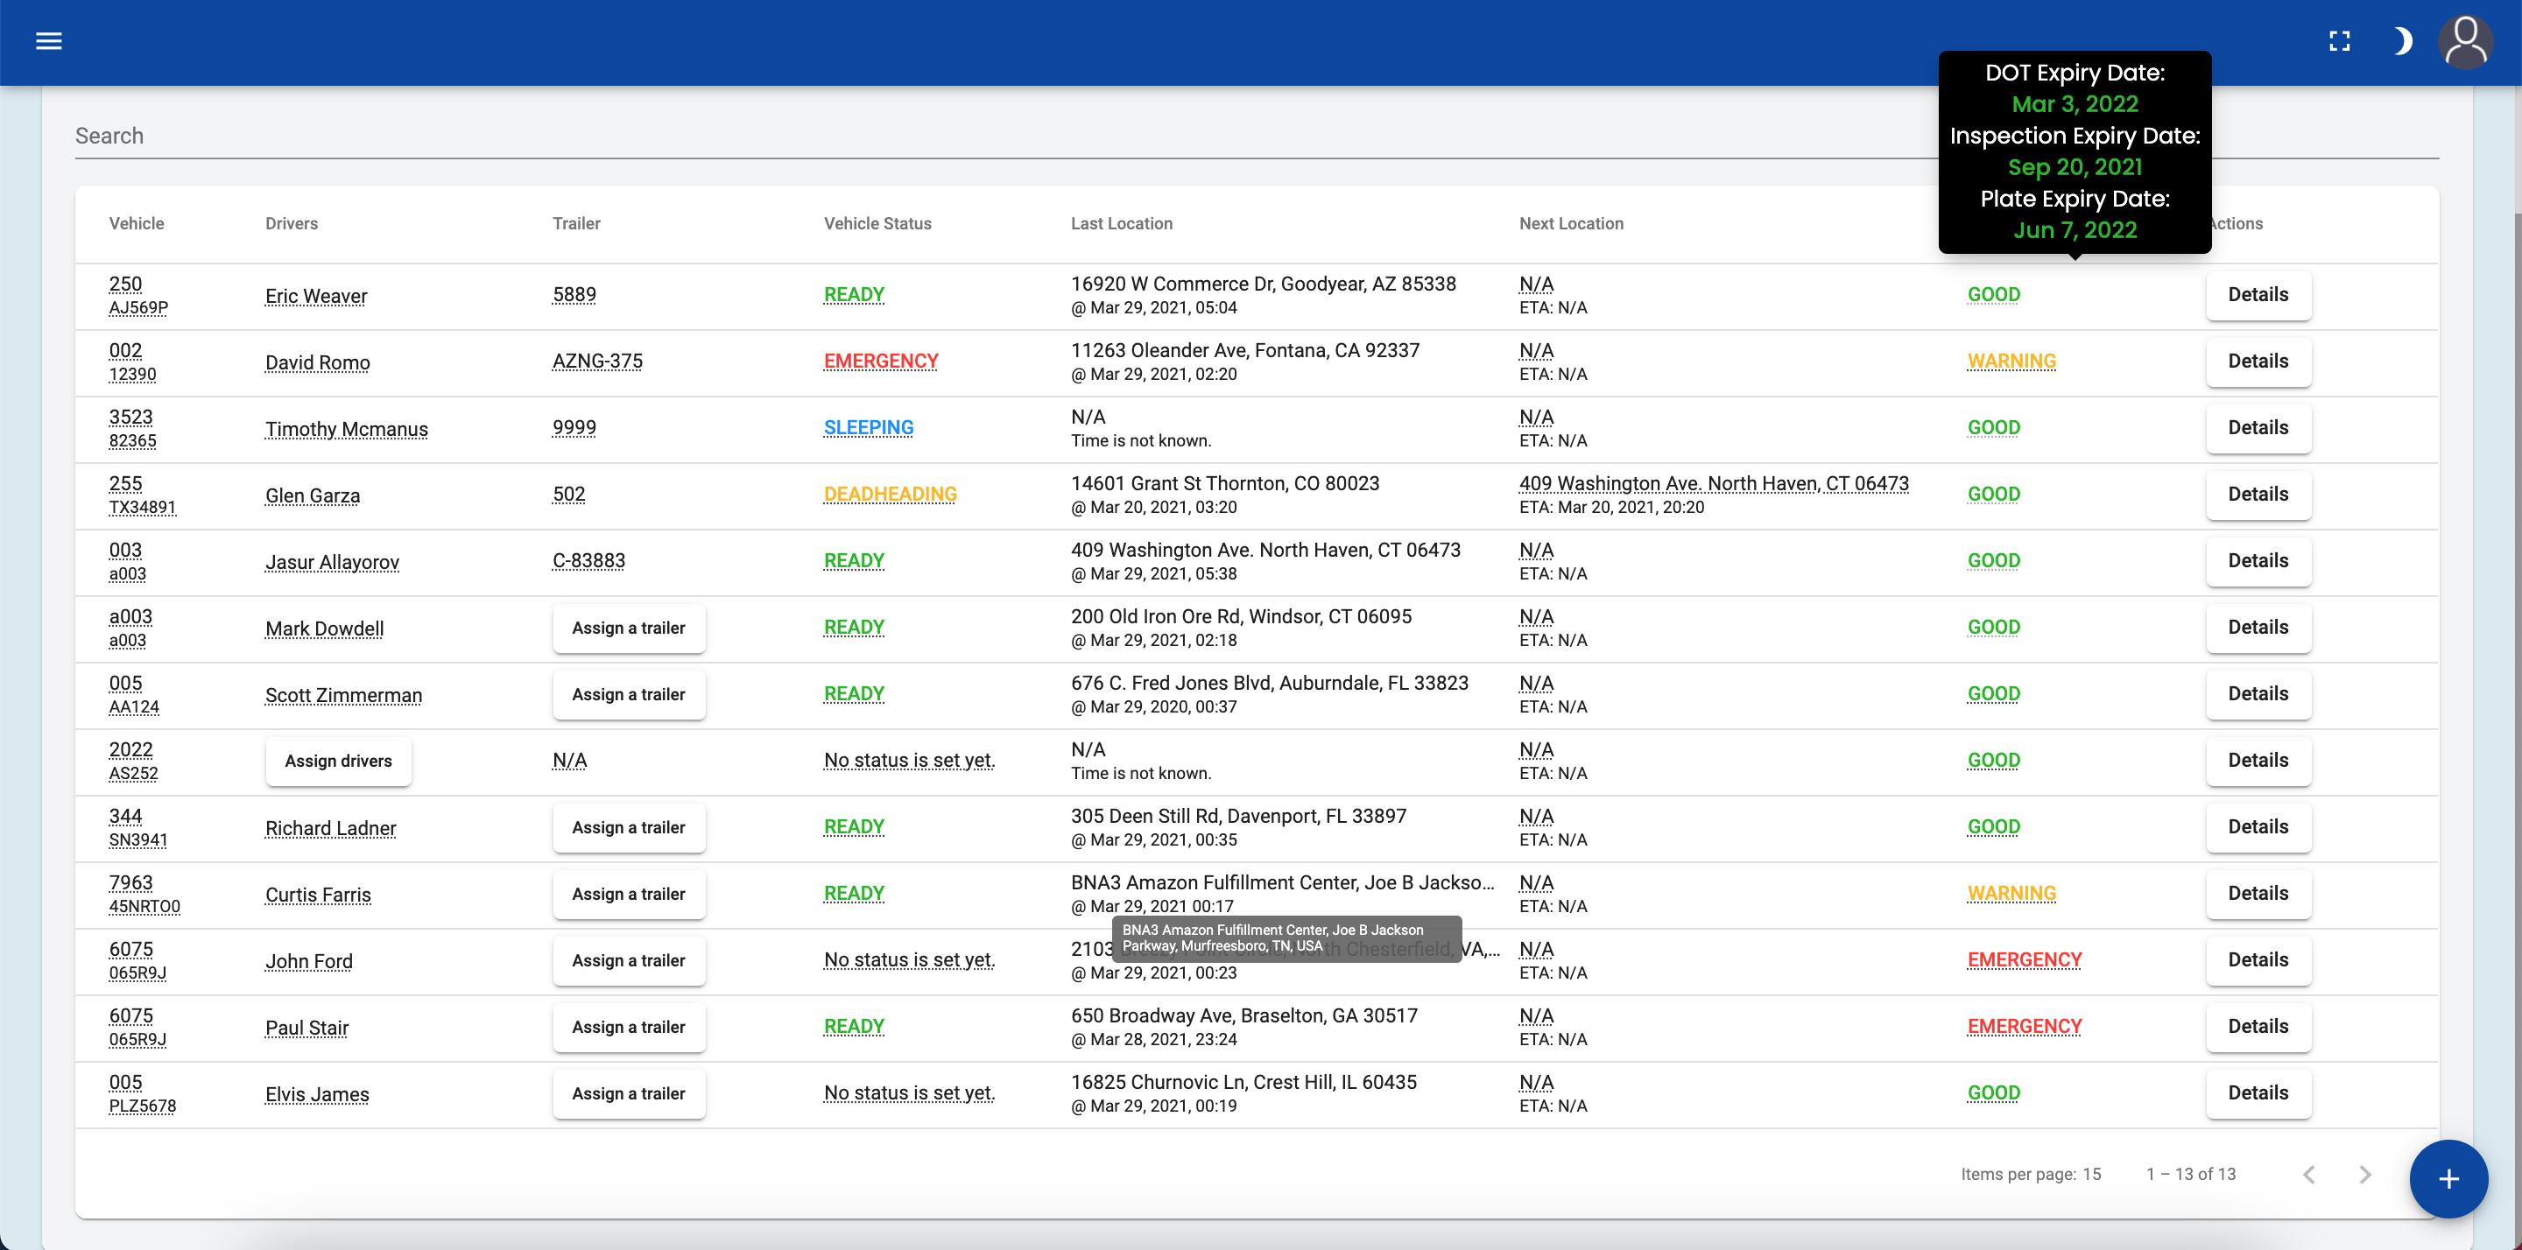Image resolution: width=2522 pixels, height=1250 pixels.
Task: Open David Romo's EMERGENCY status
Action: 879,361
